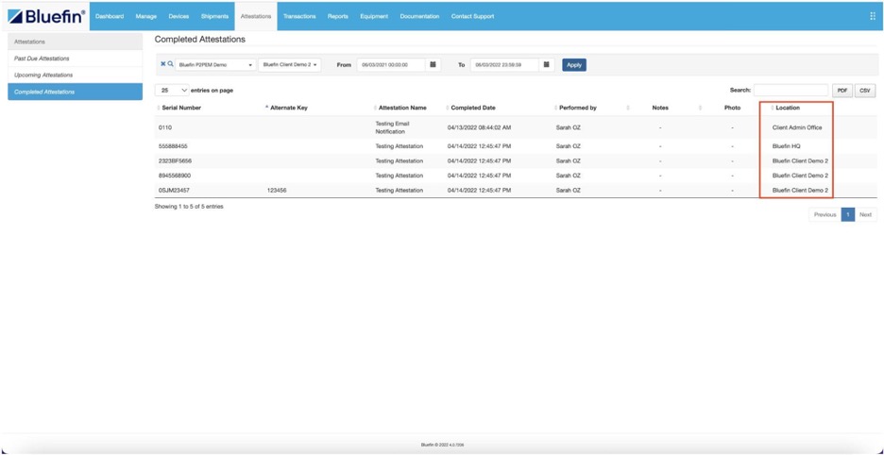Open the From date calendar picker icon
This screenshot has height=455, width=884.
[x=433, y=65]
